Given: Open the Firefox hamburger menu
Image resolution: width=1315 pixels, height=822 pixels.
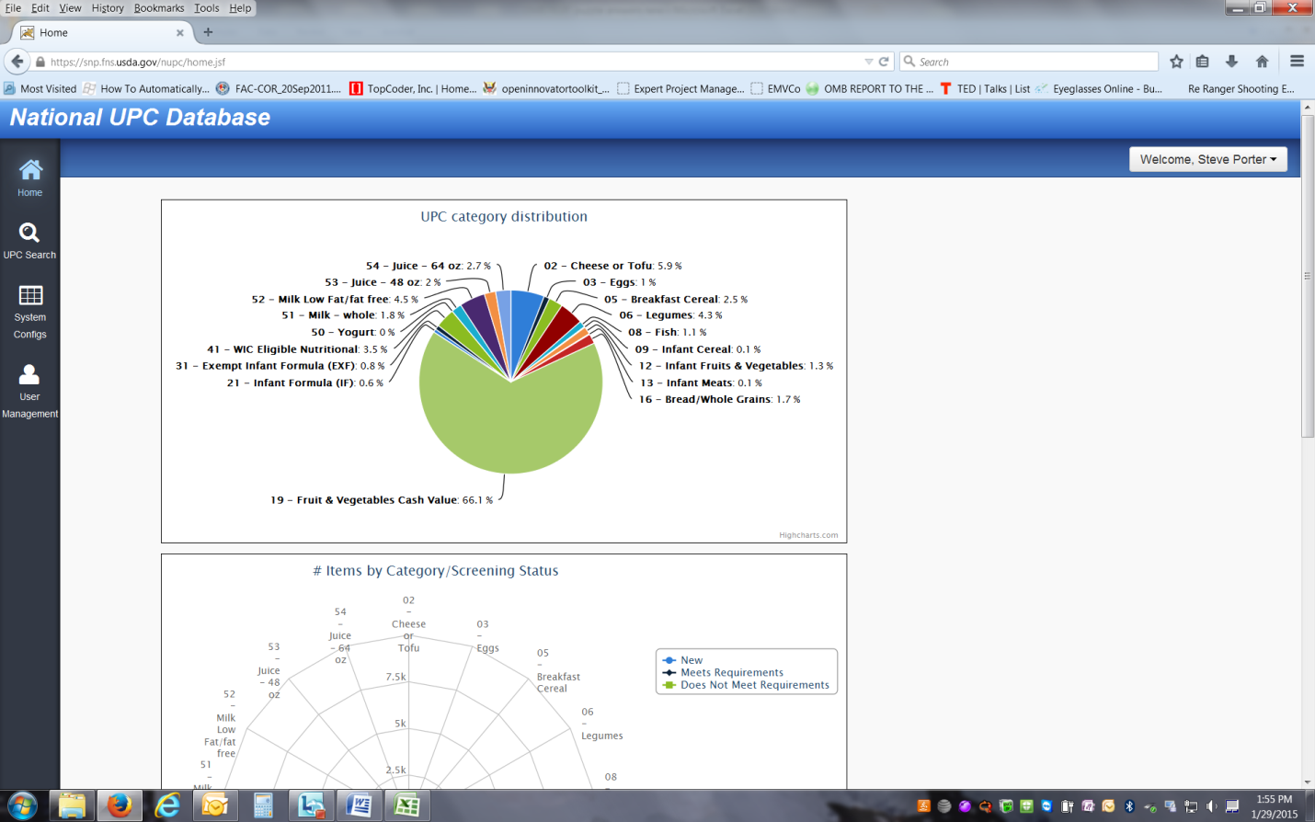Looking at the screenshot, I should [1297, 62].
